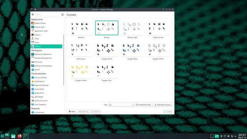Screen dimensions: 247x139
Task: Open Notifications settings
Action: [x=46, y=81]
